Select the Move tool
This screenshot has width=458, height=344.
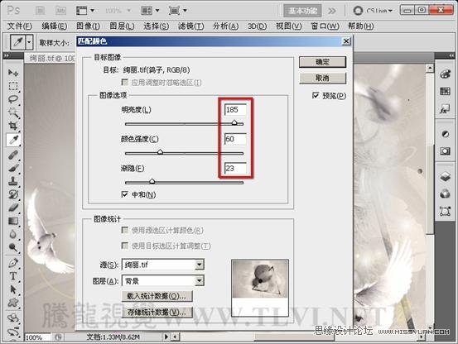coord(13,73)
